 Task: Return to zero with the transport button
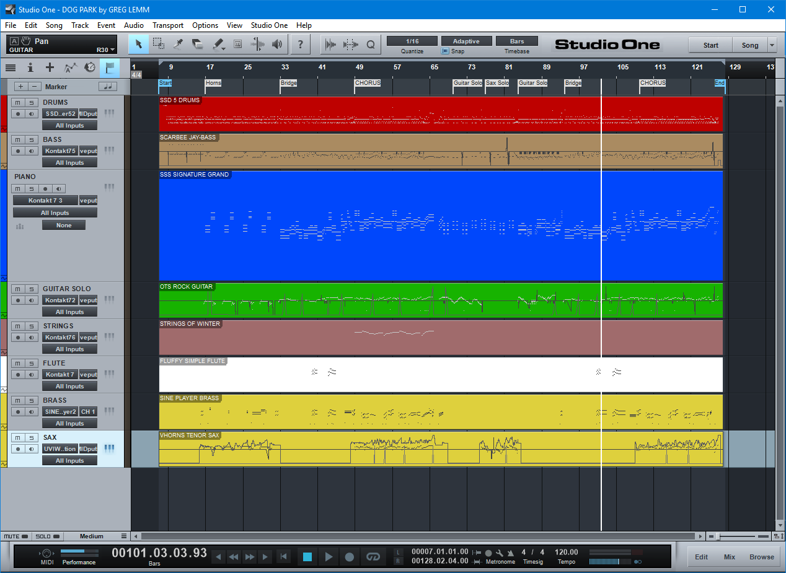pyautogui.click(x=283, y=557)
